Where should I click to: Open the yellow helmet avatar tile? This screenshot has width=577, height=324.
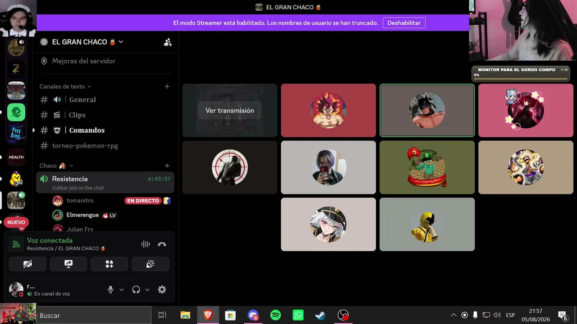click(427, 224)
